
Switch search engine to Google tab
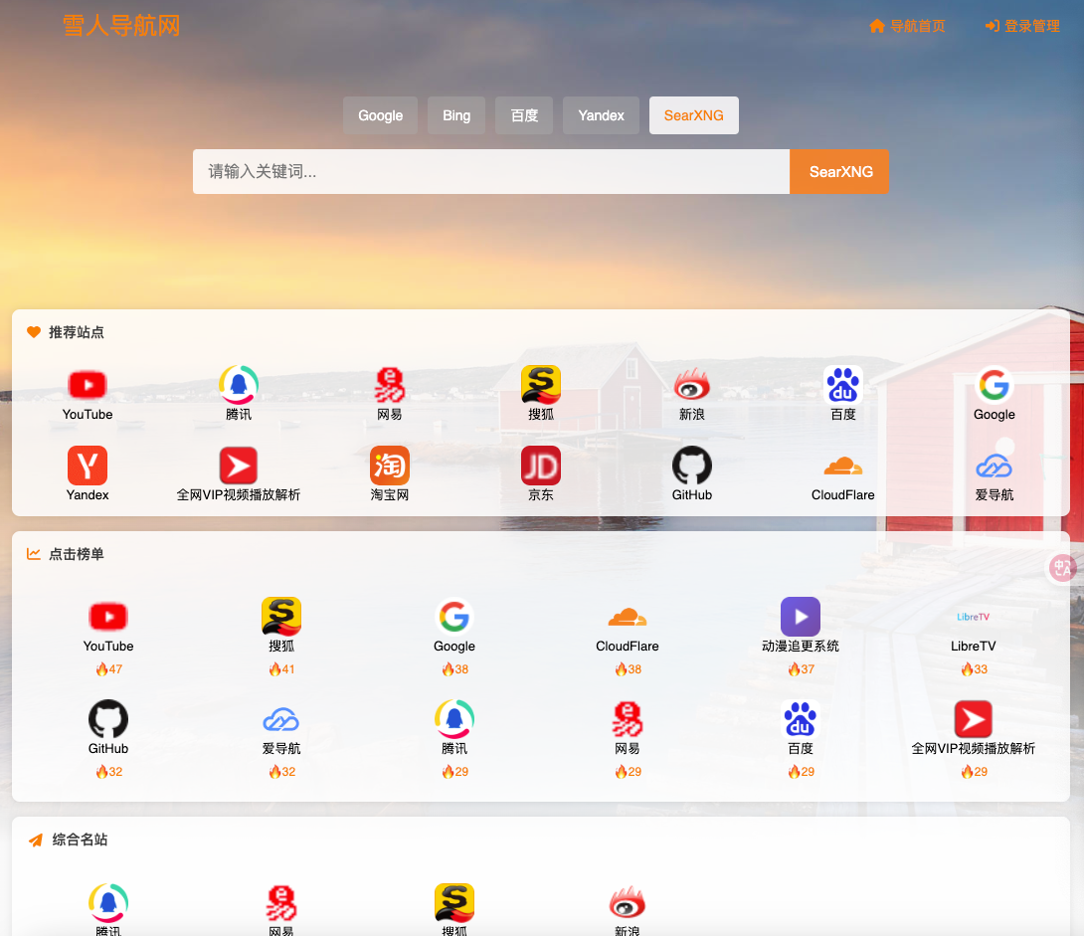380,115
